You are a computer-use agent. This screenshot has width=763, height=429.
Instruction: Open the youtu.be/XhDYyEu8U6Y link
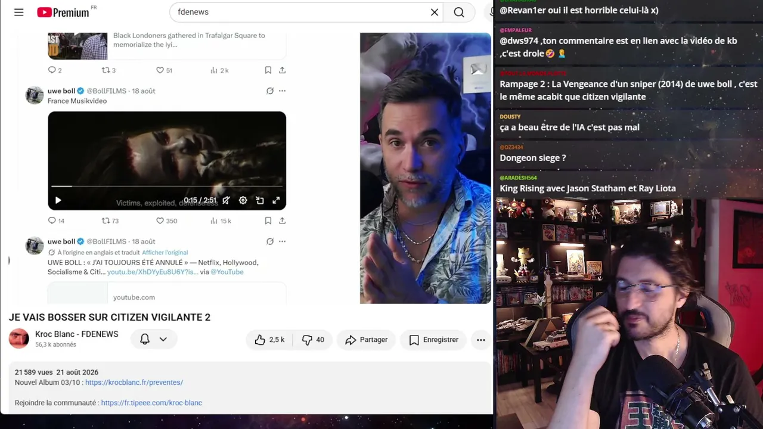(153, 272)
